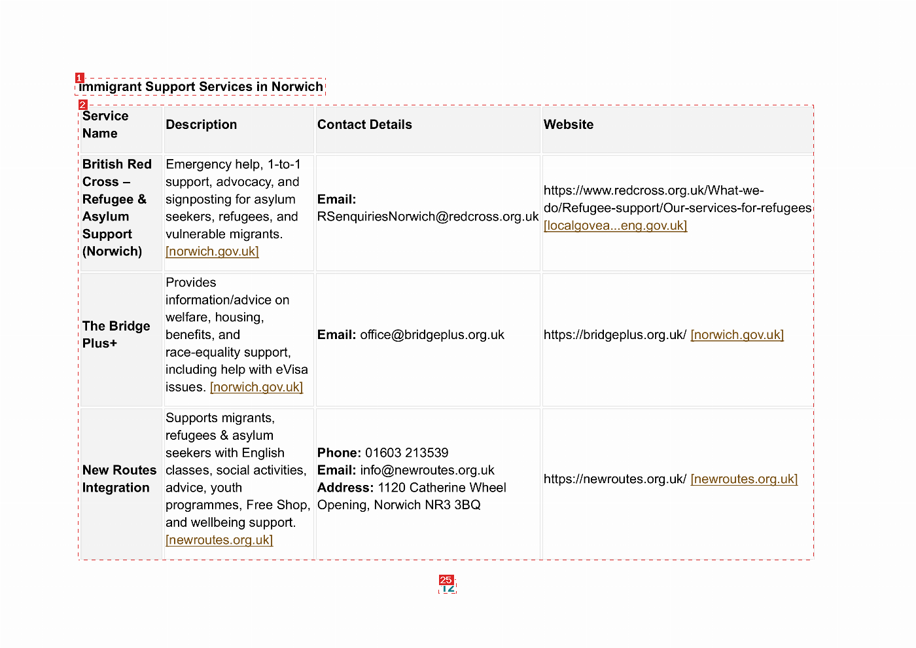Click the info@newroutes.org.uk email address
The width and height of the screenshot is (916, 648).
pos(427,470)
